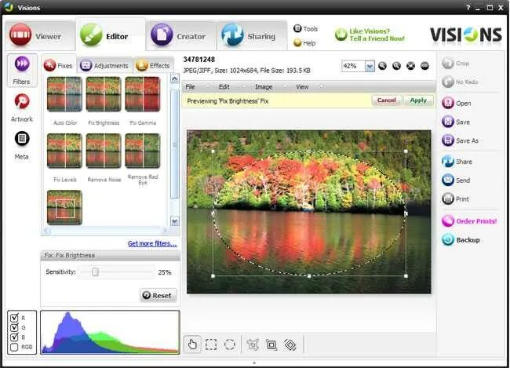Select the Artwork sidebar icon

[22, 107]
